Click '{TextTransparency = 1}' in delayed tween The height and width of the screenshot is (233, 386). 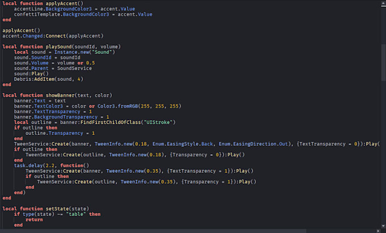pyautogui.click(x=199, y=171)
